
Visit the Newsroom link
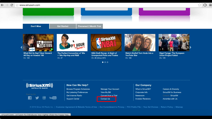click(140, 95)
